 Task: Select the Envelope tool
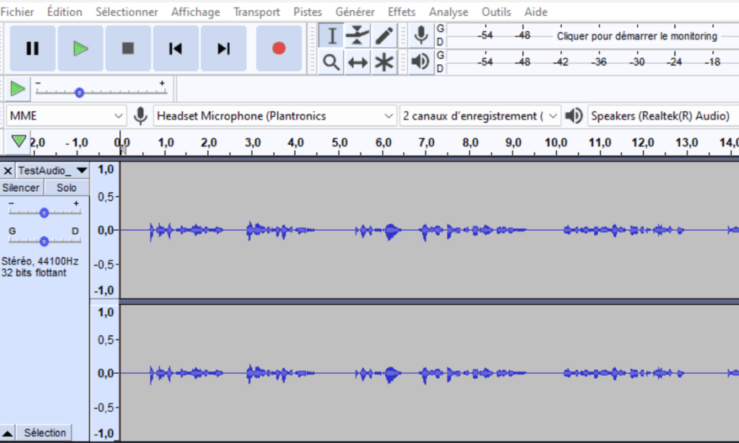(357, 35)
